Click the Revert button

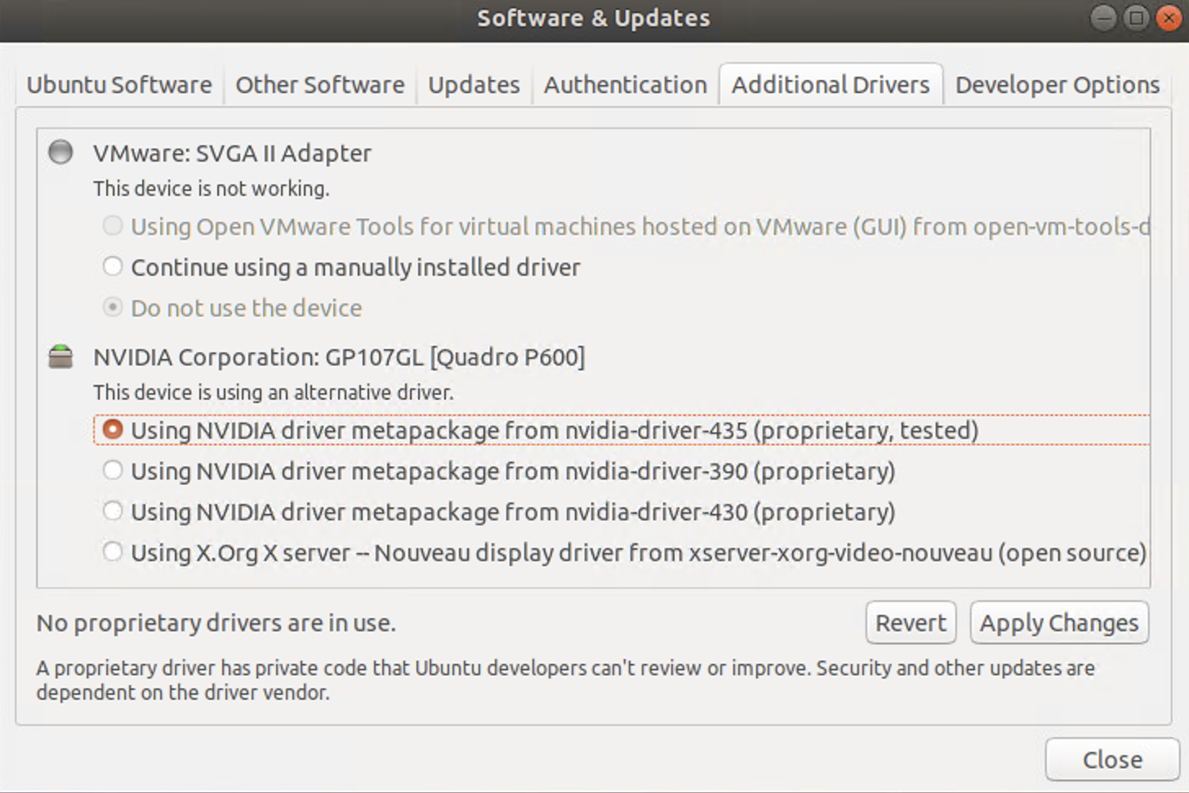pos(911,623)
